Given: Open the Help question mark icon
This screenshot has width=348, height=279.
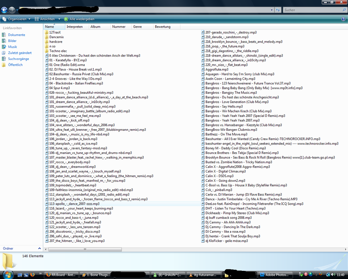Looking at the screenshot, I should tap(343, 19).
